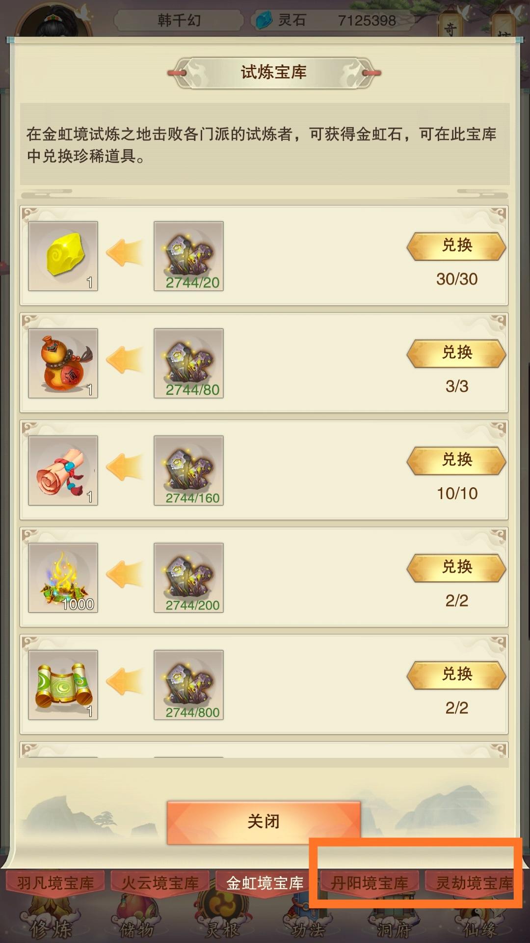Exchange the item with 30/30 remaining
This screenshot has height=943, width=530.
[x=456, y=246]
